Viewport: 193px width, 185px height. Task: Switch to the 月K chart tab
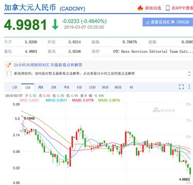(54, 87)
